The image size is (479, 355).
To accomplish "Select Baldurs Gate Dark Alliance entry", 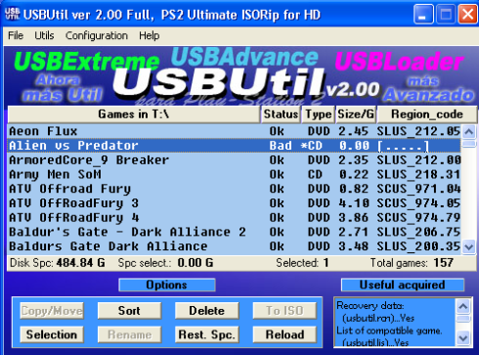I will (234, 246).
